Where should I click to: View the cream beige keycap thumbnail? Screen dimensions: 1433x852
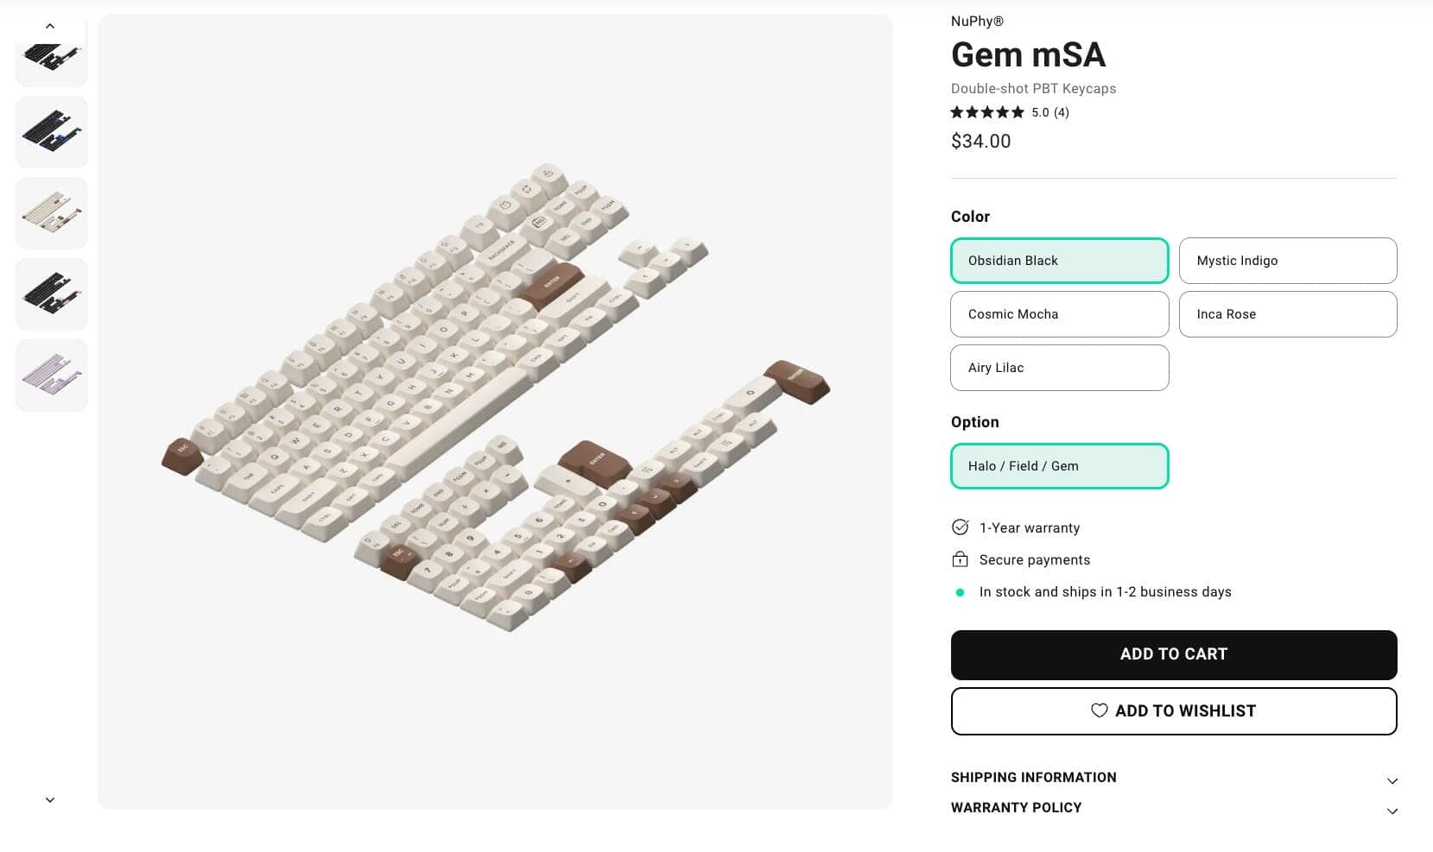(x=52, y=213)
